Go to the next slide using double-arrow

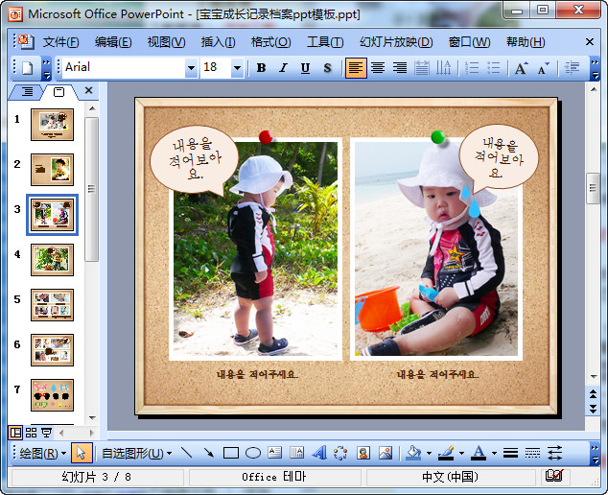pos(594,409)
